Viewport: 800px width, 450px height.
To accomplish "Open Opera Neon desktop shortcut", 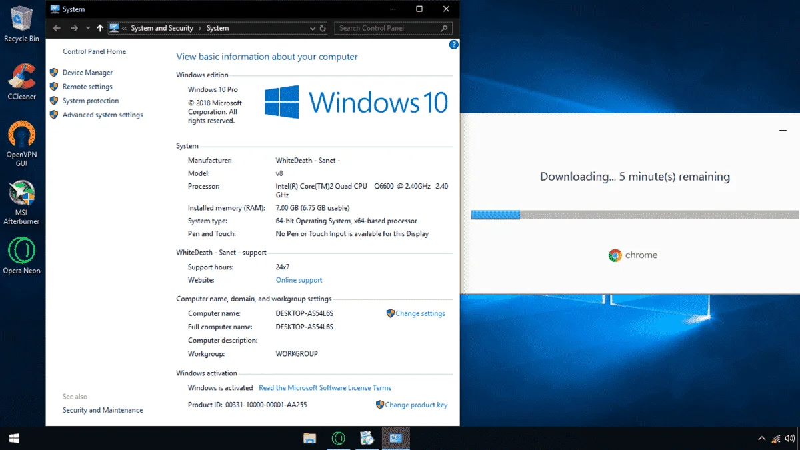I will (x=21, y=256).
